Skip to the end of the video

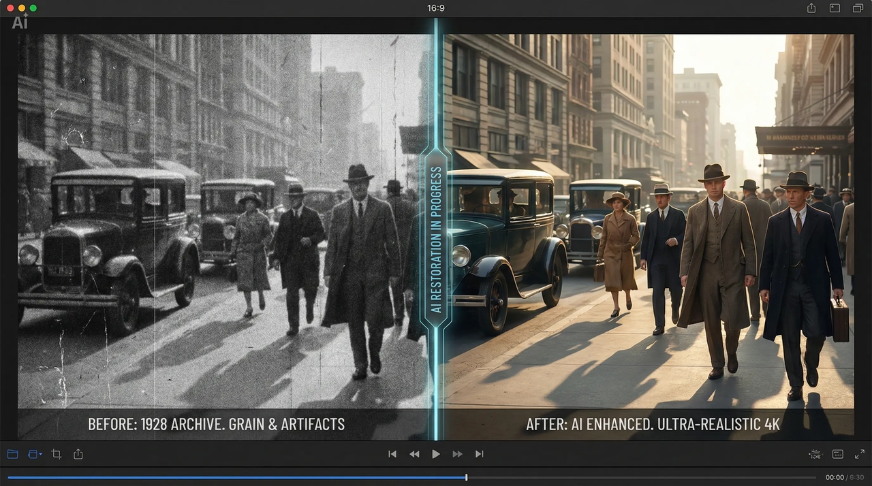tap(479, 454)
